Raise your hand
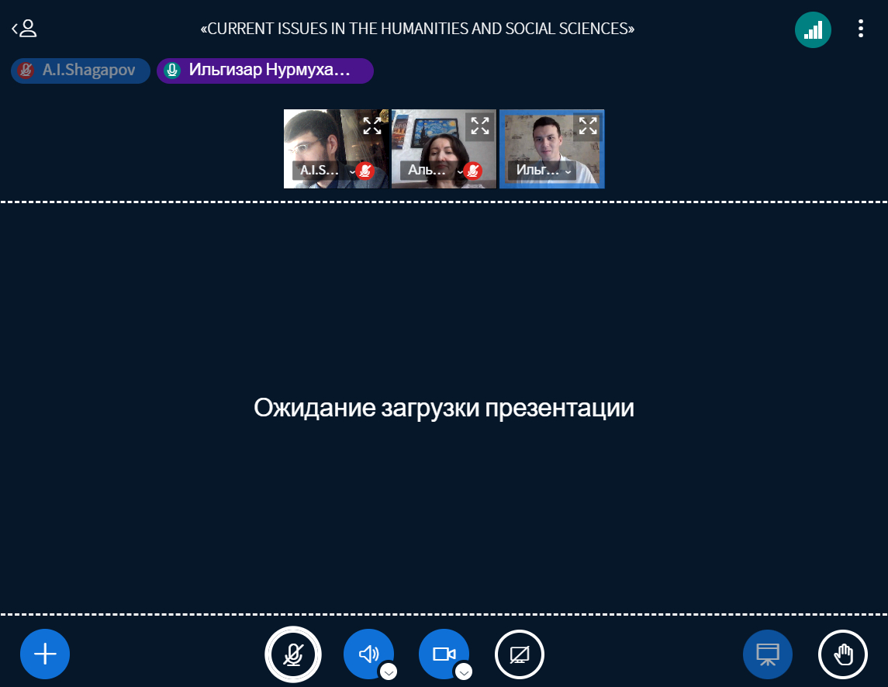 [842, 654]
